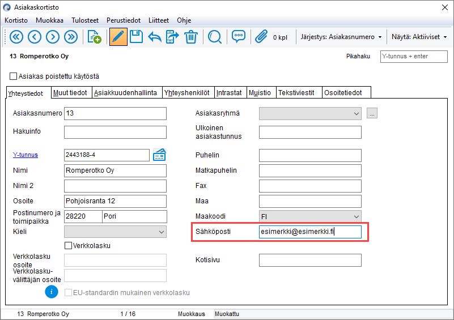
Task: Open the Muokkaa menu
Action: 49,20
